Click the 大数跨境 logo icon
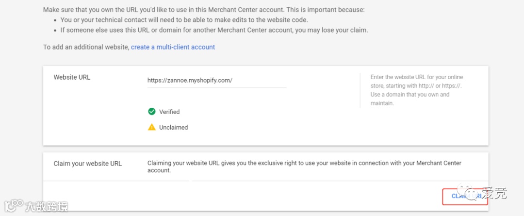Screen dimensions: 524x216 (14, 205)
